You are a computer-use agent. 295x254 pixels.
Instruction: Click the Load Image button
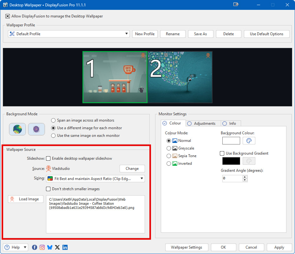(26, 199)
